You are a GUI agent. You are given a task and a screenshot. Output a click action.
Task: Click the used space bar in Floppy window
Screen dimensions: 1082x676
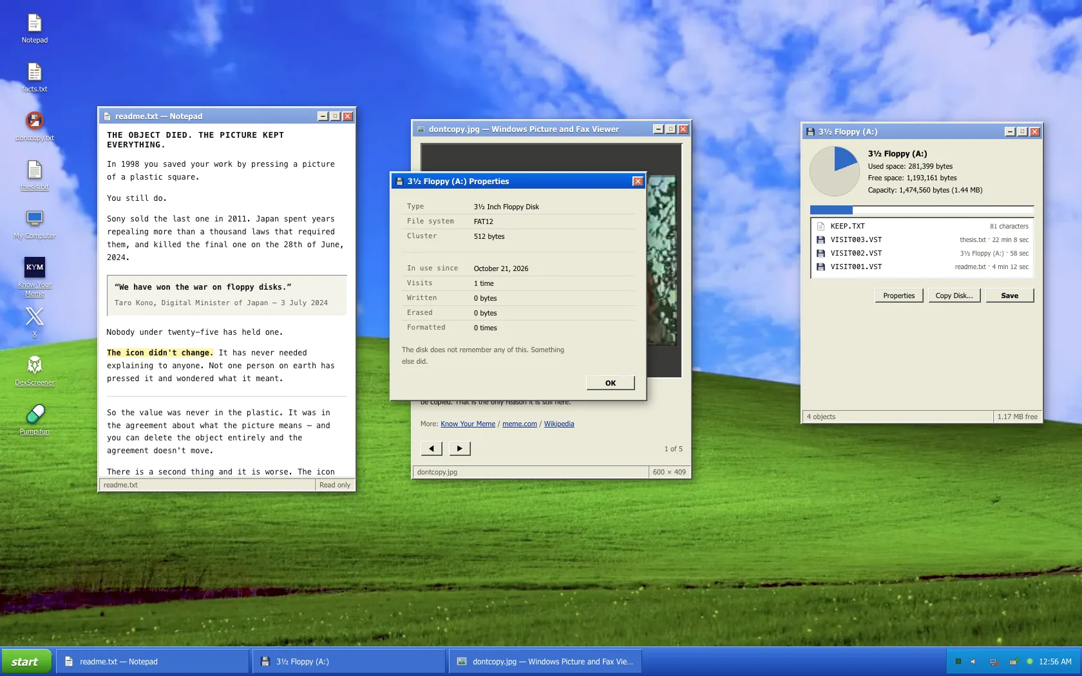[x=922, y=210]
